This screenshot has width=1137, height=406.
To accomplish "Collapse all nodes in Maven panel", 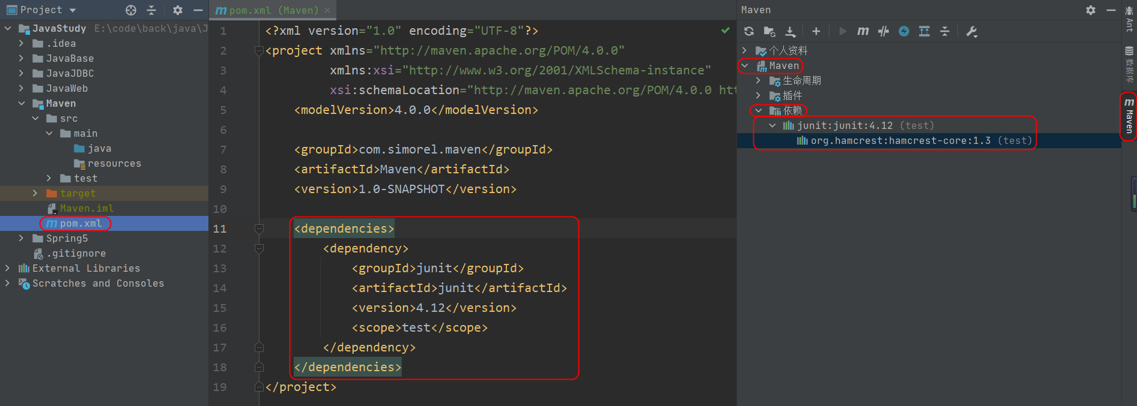I will point(945,31).
